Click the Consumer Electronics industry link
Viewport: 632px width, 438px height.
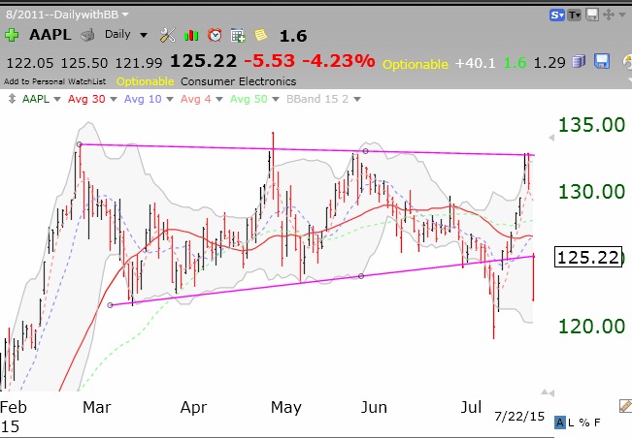click(x=237, y=81)
